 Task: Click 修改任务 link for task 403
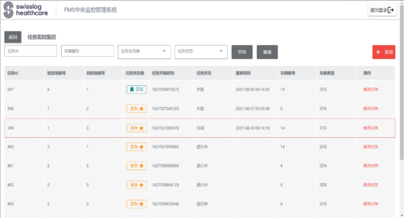[371, 204]
